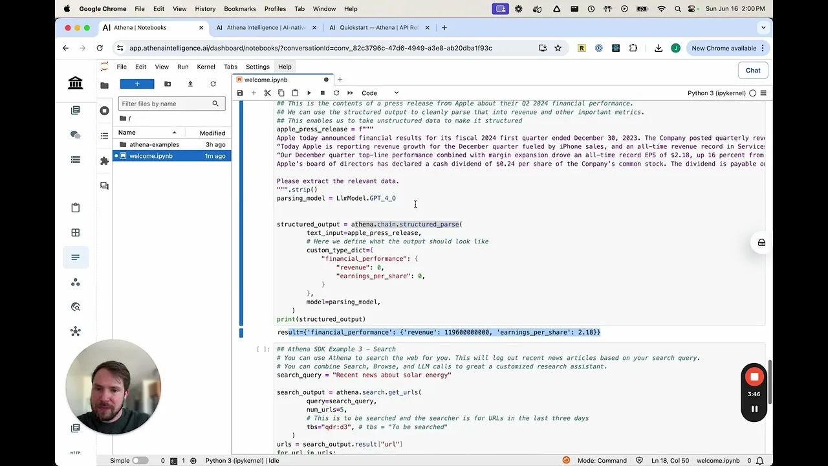Interrupt the kernel with stop icon
The image size is (828, 466).
[322, 93]
